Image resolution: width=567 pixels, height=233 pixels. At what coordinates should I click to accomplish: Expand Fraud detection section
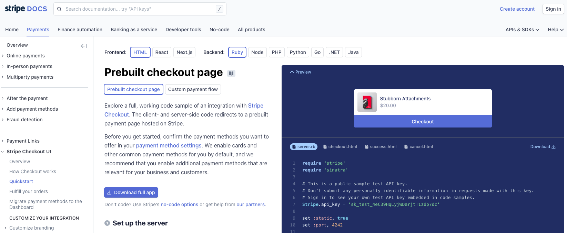click(x=3, y=120)
